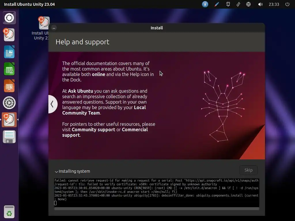Click the Help and support heading
The image size is (295, 221).
pos(82,42)
